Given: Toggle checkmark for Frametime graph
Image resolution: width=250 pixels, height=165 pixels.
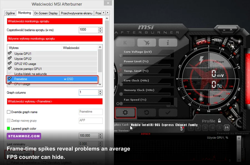Looking at the screenshot, I should tap(10, 78).
